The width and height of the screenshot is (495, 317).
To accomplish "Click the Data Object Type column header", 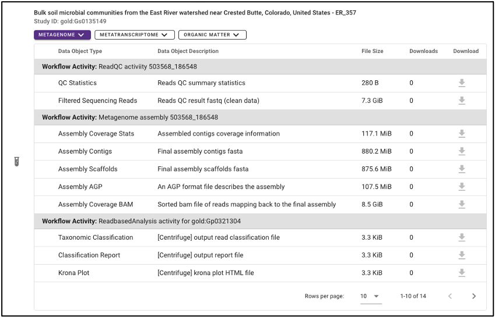I will (80, 51).
